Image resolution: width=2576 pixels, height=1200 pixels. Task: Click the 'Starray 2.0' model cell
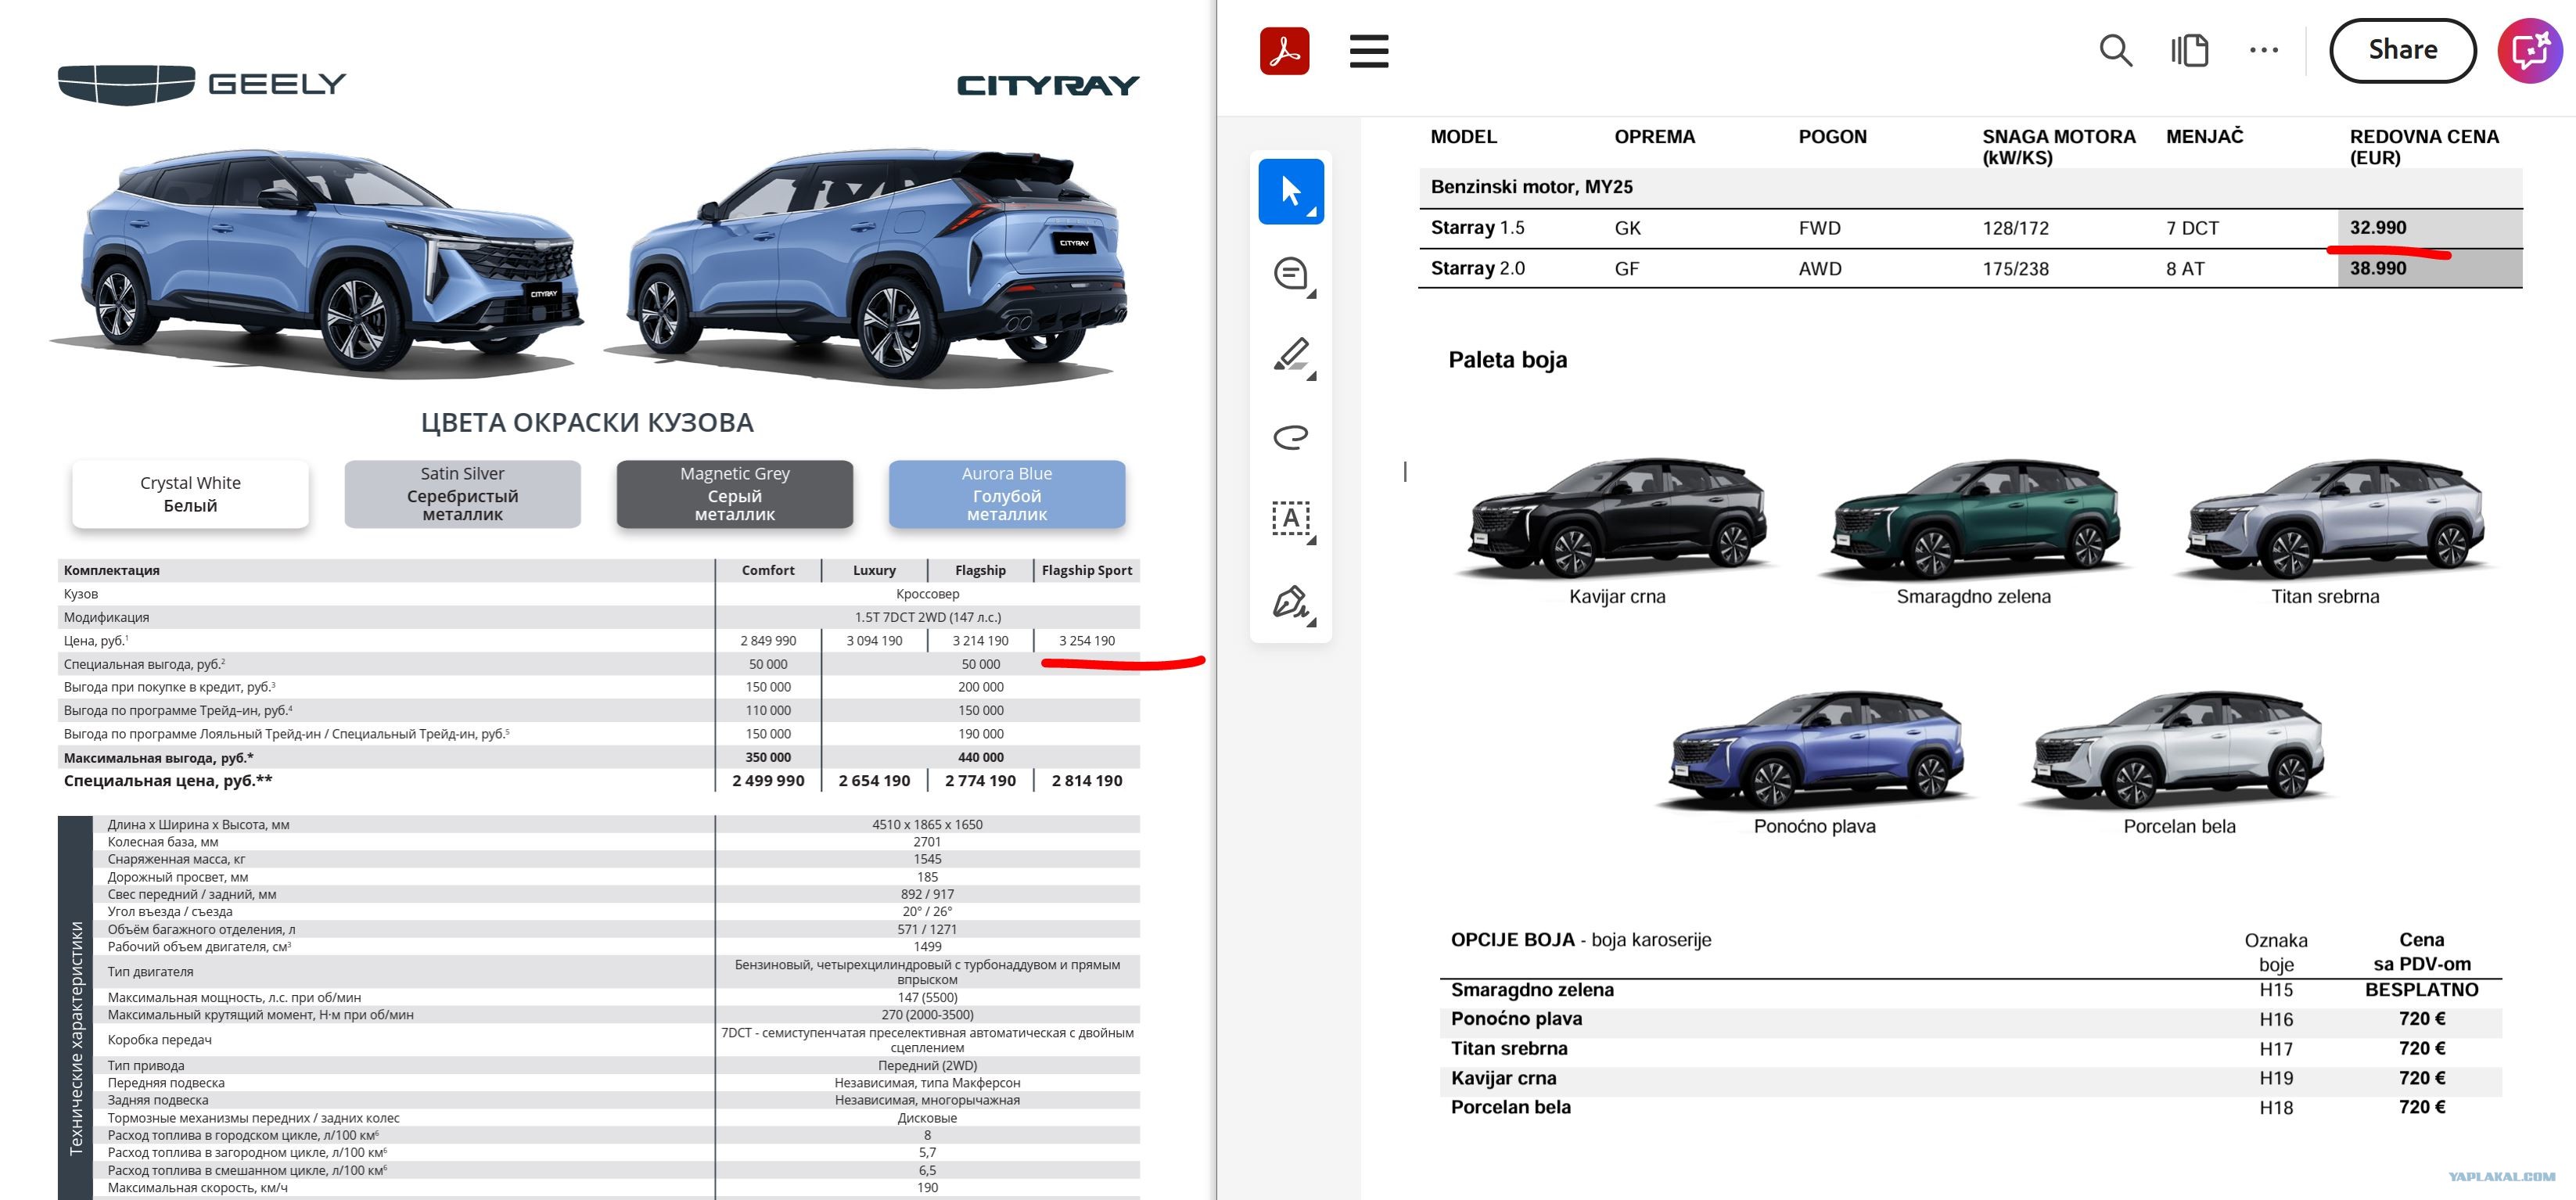(1477, 268)
